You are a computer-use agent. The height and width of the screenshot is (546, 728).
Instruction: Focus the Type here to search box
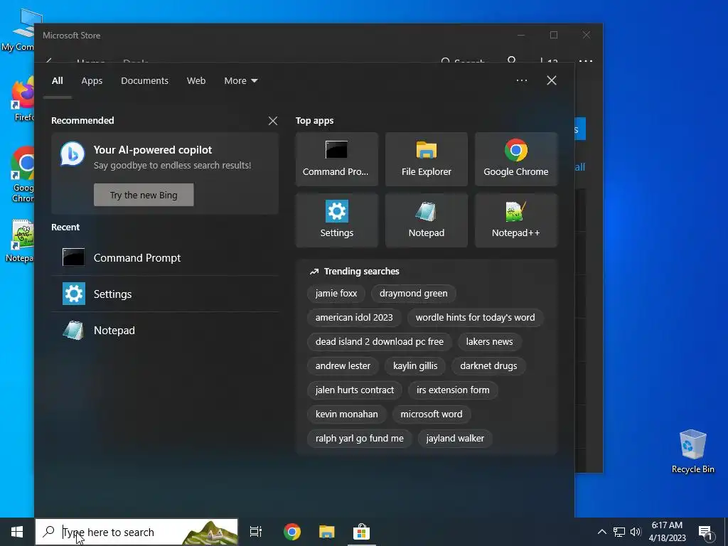(136, 532)
